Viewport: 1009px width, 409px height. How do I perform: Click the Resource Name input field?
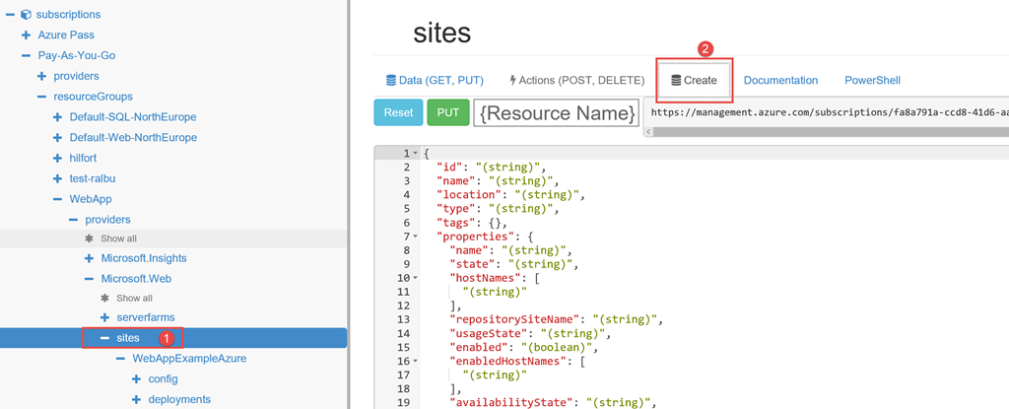pyautogui.click(x=557, y=112)
